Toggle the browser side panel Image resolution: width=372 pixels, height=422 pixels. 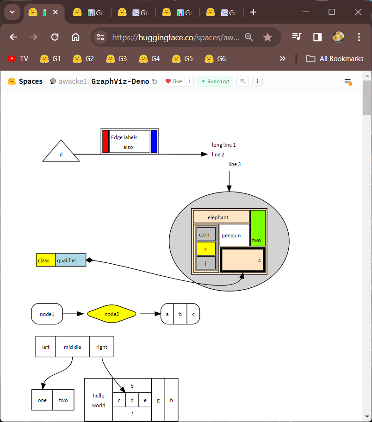[x=317, y=37]
